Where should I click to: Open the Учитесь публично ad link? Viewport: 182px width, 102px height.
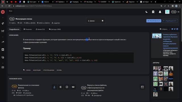170,41
